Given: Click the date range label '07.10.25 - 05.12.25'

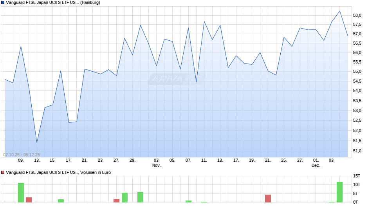Looking at the screenshot, I should pos(22,155).
